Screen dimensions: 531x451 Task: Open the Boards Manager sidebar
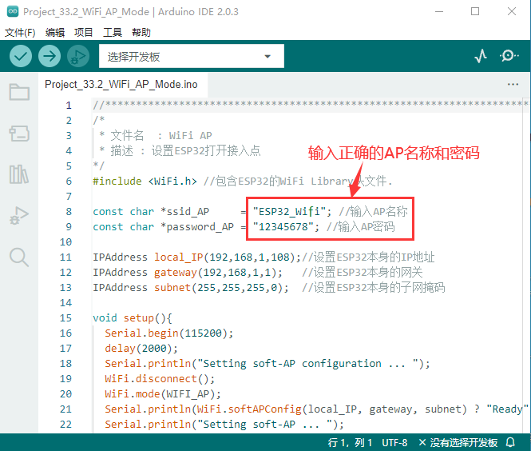[x=19, y=133]
